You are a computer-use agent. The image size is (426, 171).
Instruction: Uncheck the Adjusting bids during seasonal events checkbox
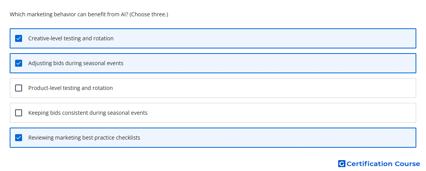pos(19,63)
